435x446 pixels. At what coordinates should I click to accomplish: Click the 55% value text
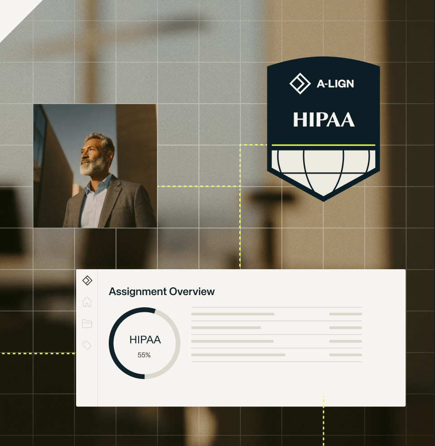[x=144, y=355]
